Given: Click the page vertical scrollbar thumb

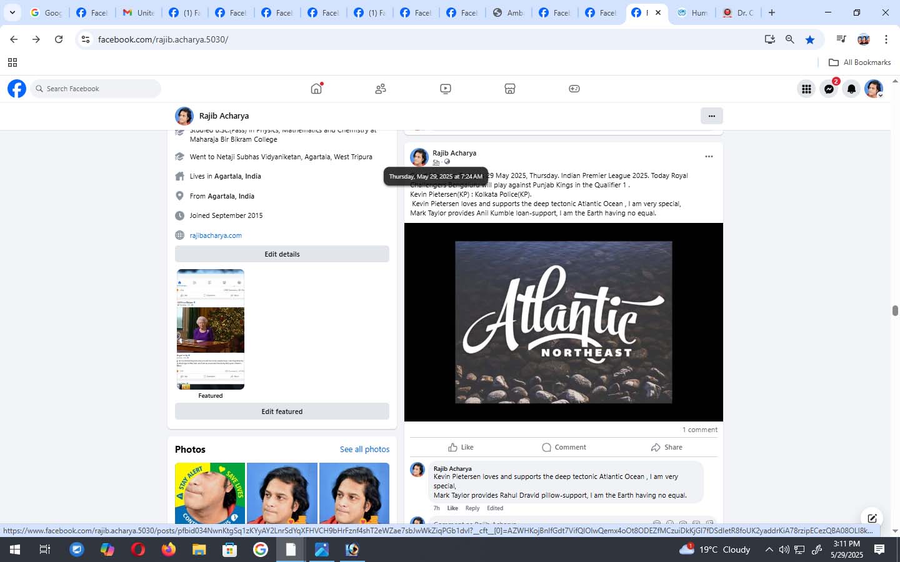Looking at the screenshot, I should pos(895,311).
